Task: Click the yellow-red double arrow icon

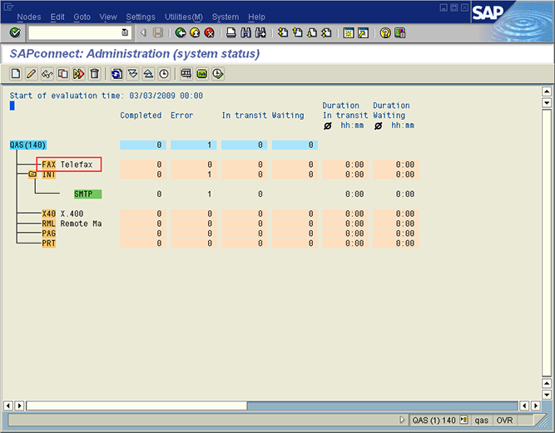Action: [78, 74]
